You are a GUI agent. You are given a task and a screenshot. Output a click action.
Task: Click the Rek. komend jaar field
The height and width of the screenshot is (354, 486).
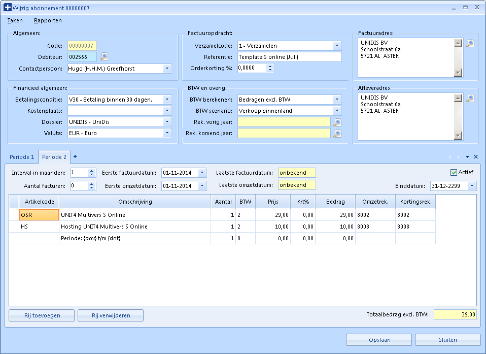(x=284, y=133)
